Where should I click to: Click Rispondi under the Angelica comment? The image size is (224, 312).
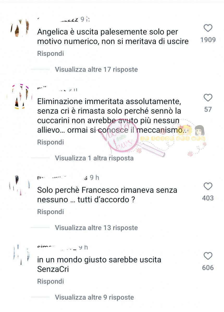click(51, 54)
